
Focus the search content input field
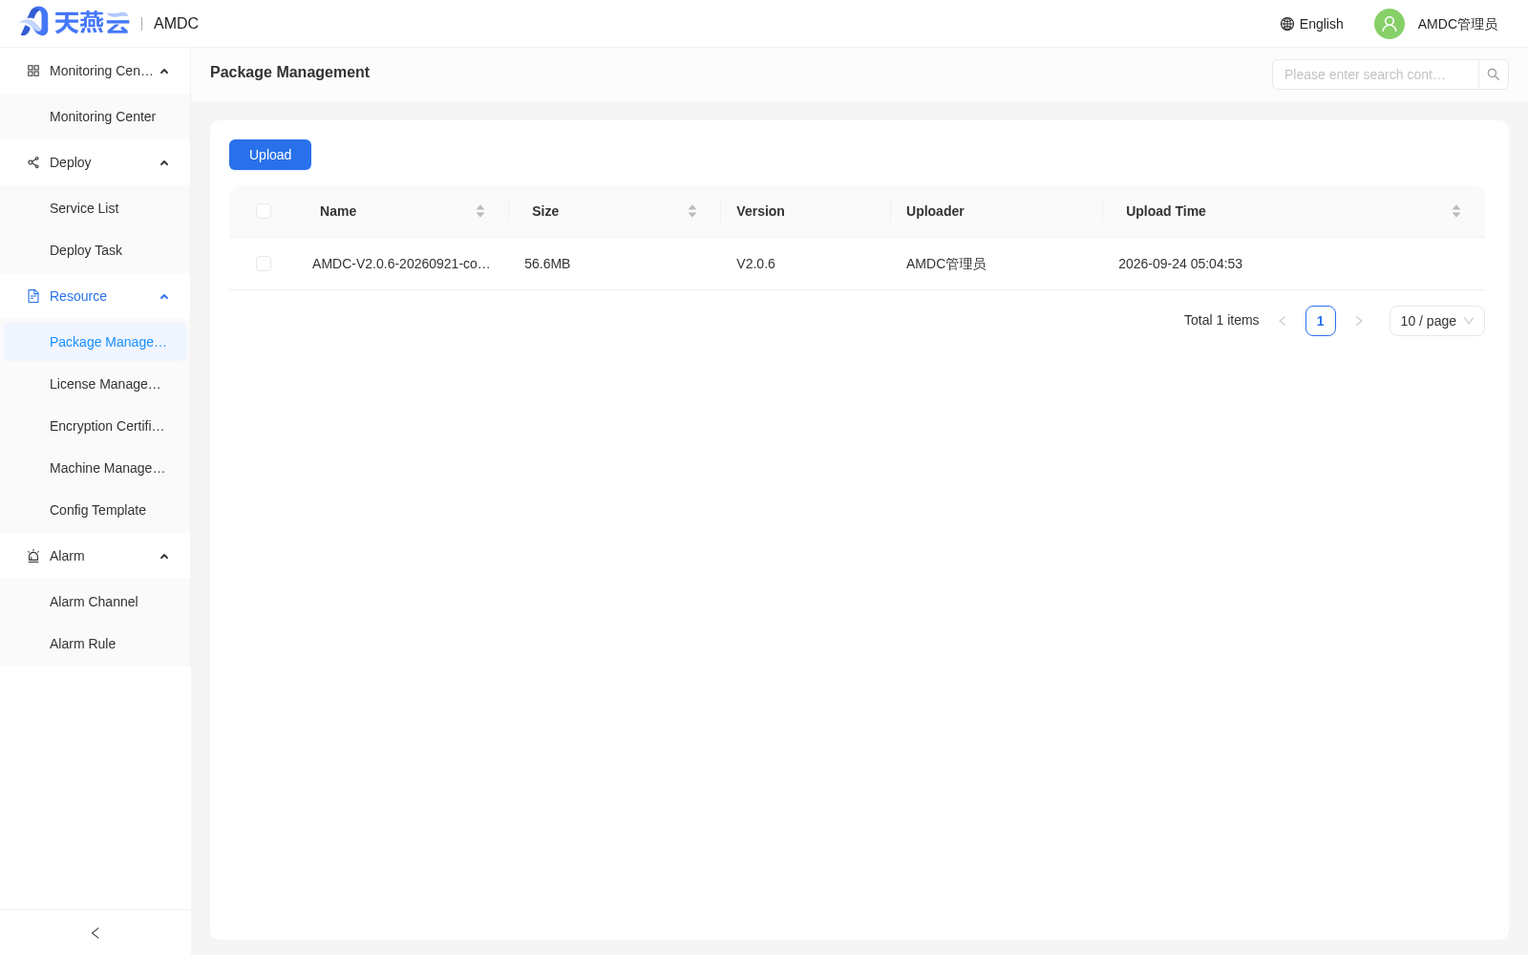point(1375,74)
